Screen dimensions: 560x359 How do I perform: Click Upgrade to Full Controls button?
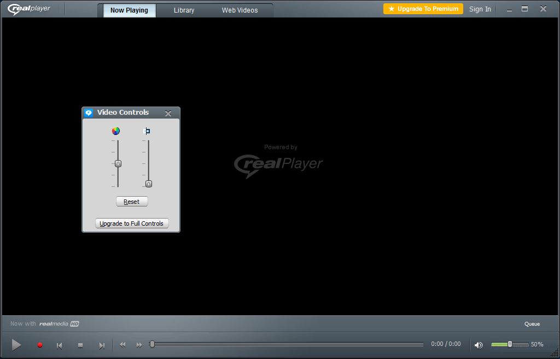pyautogui.click(x=132, y=223)
